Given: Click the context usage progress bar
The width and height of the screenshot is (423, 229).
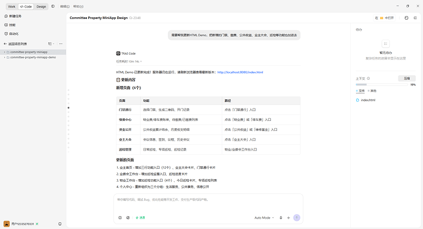Looking at the screenshot, I should [382, 85].
